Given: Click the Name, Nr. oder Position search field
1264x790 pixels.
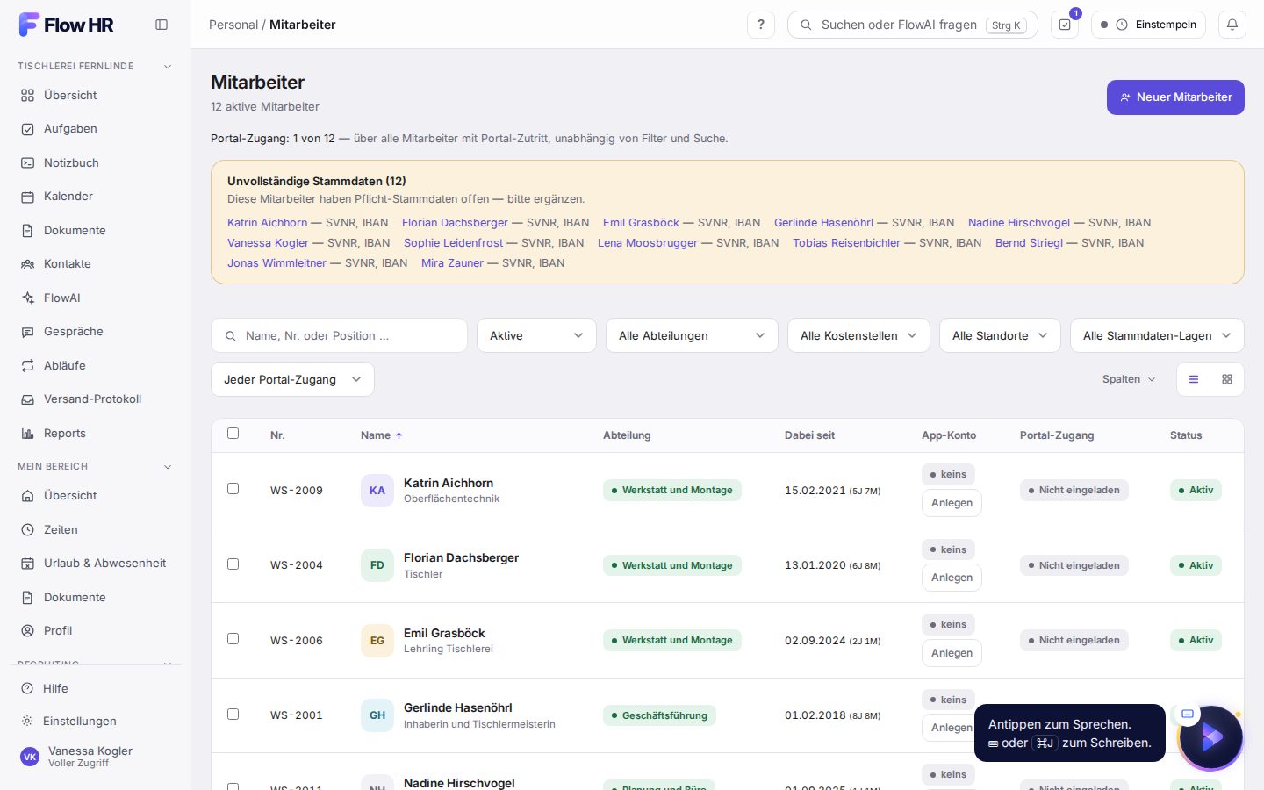Looking at the screenshot, I should point(339,335).
